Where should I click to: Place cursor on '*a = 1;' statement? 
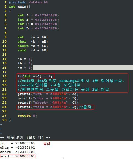coord(25,59)
